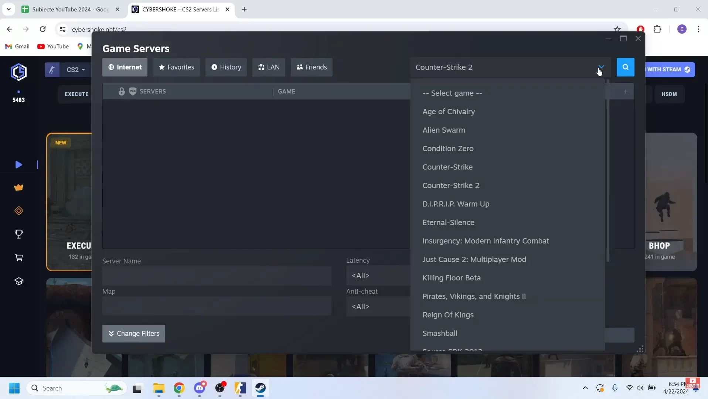708x399 pixels.
Task: Open the Latency filter dropdown
Action: click(378, 276)
